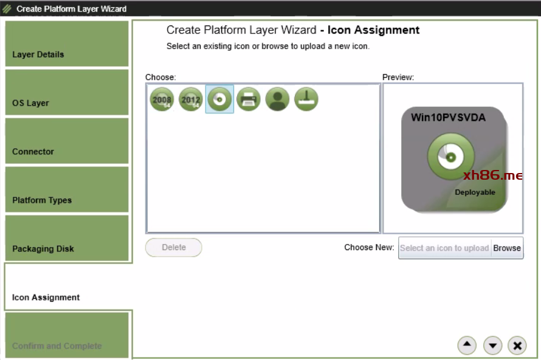Choose the highlighted green disc icon
This screenshot has width=541, height=360.
[x=219, y=99]
